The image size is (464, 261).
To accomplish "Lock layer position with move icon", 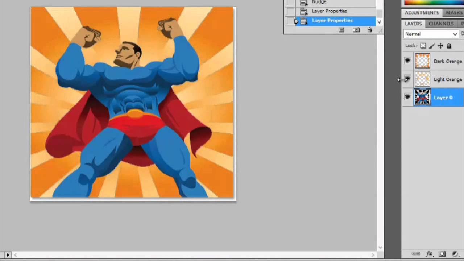I will click(440, 46).
